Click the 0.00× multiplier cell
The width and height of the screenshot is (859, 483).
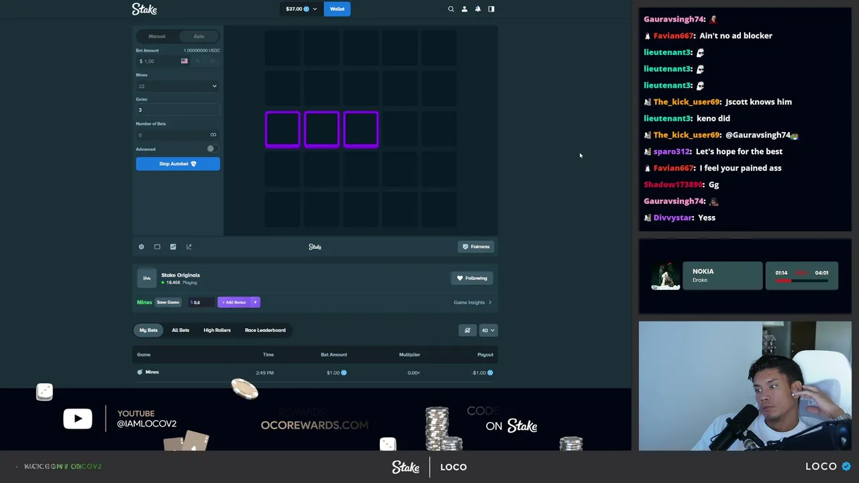(413, 372)
